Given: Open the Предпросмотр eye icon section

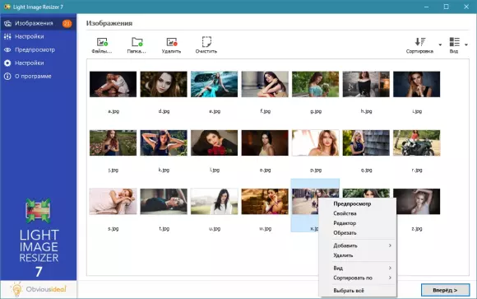Looking at the screenshot, I should point(38,49).
